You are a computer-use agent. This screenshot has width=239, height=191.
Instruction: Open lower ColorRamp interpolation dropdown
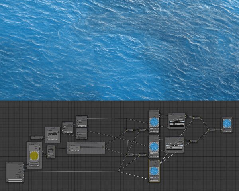180,144
